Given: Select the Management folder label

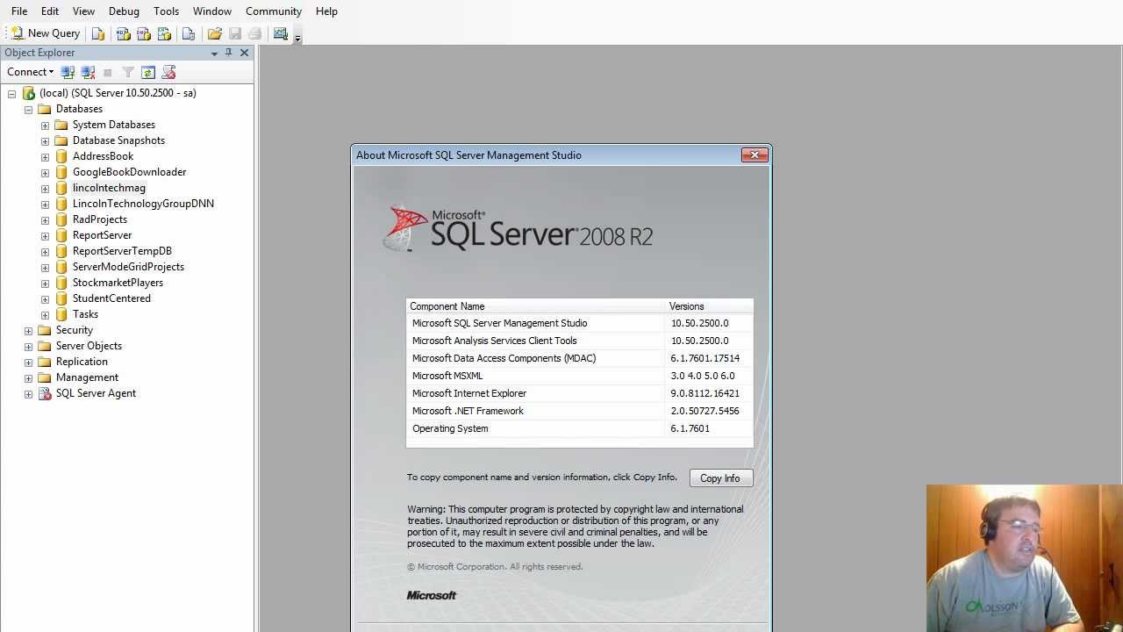Looking at the screenshot, I should tap(87, 377).
